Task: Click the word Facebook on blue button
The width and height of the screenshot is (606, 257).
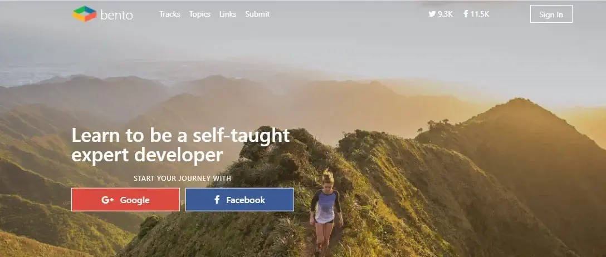Action: point(246,200)
